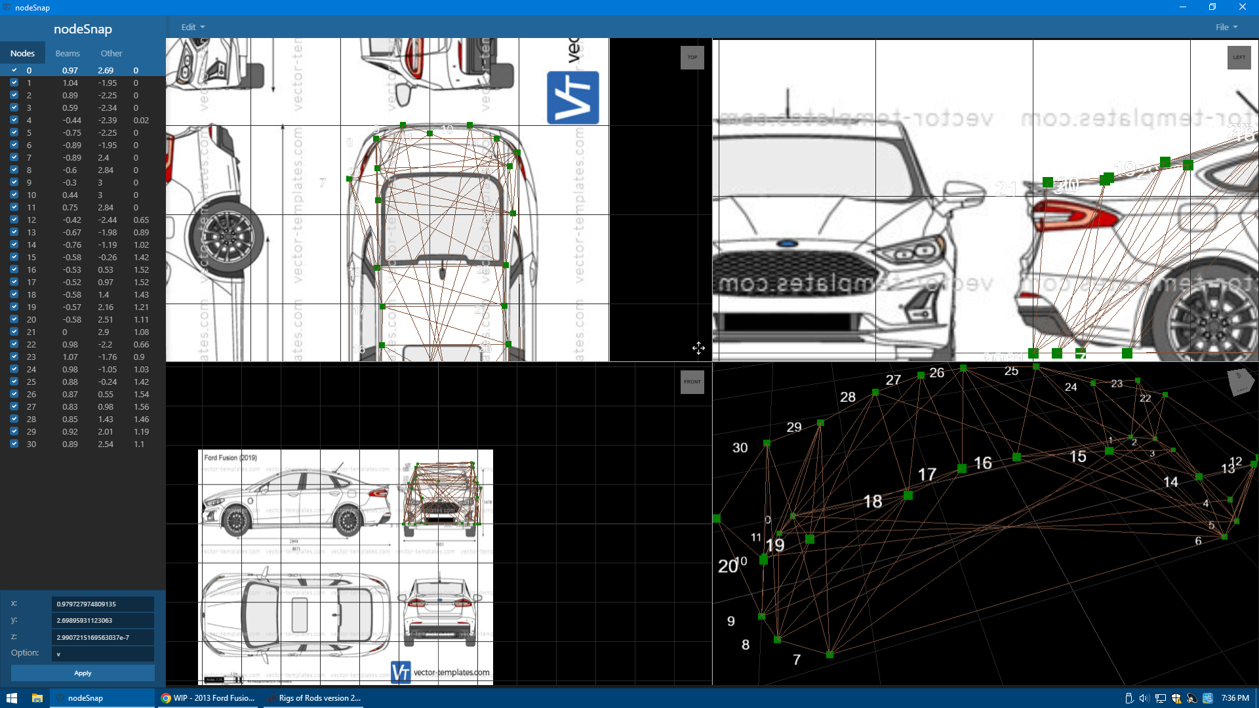Open File Explorer from taskbar
Screen dimensions: 1259x708
pos(37,698)
